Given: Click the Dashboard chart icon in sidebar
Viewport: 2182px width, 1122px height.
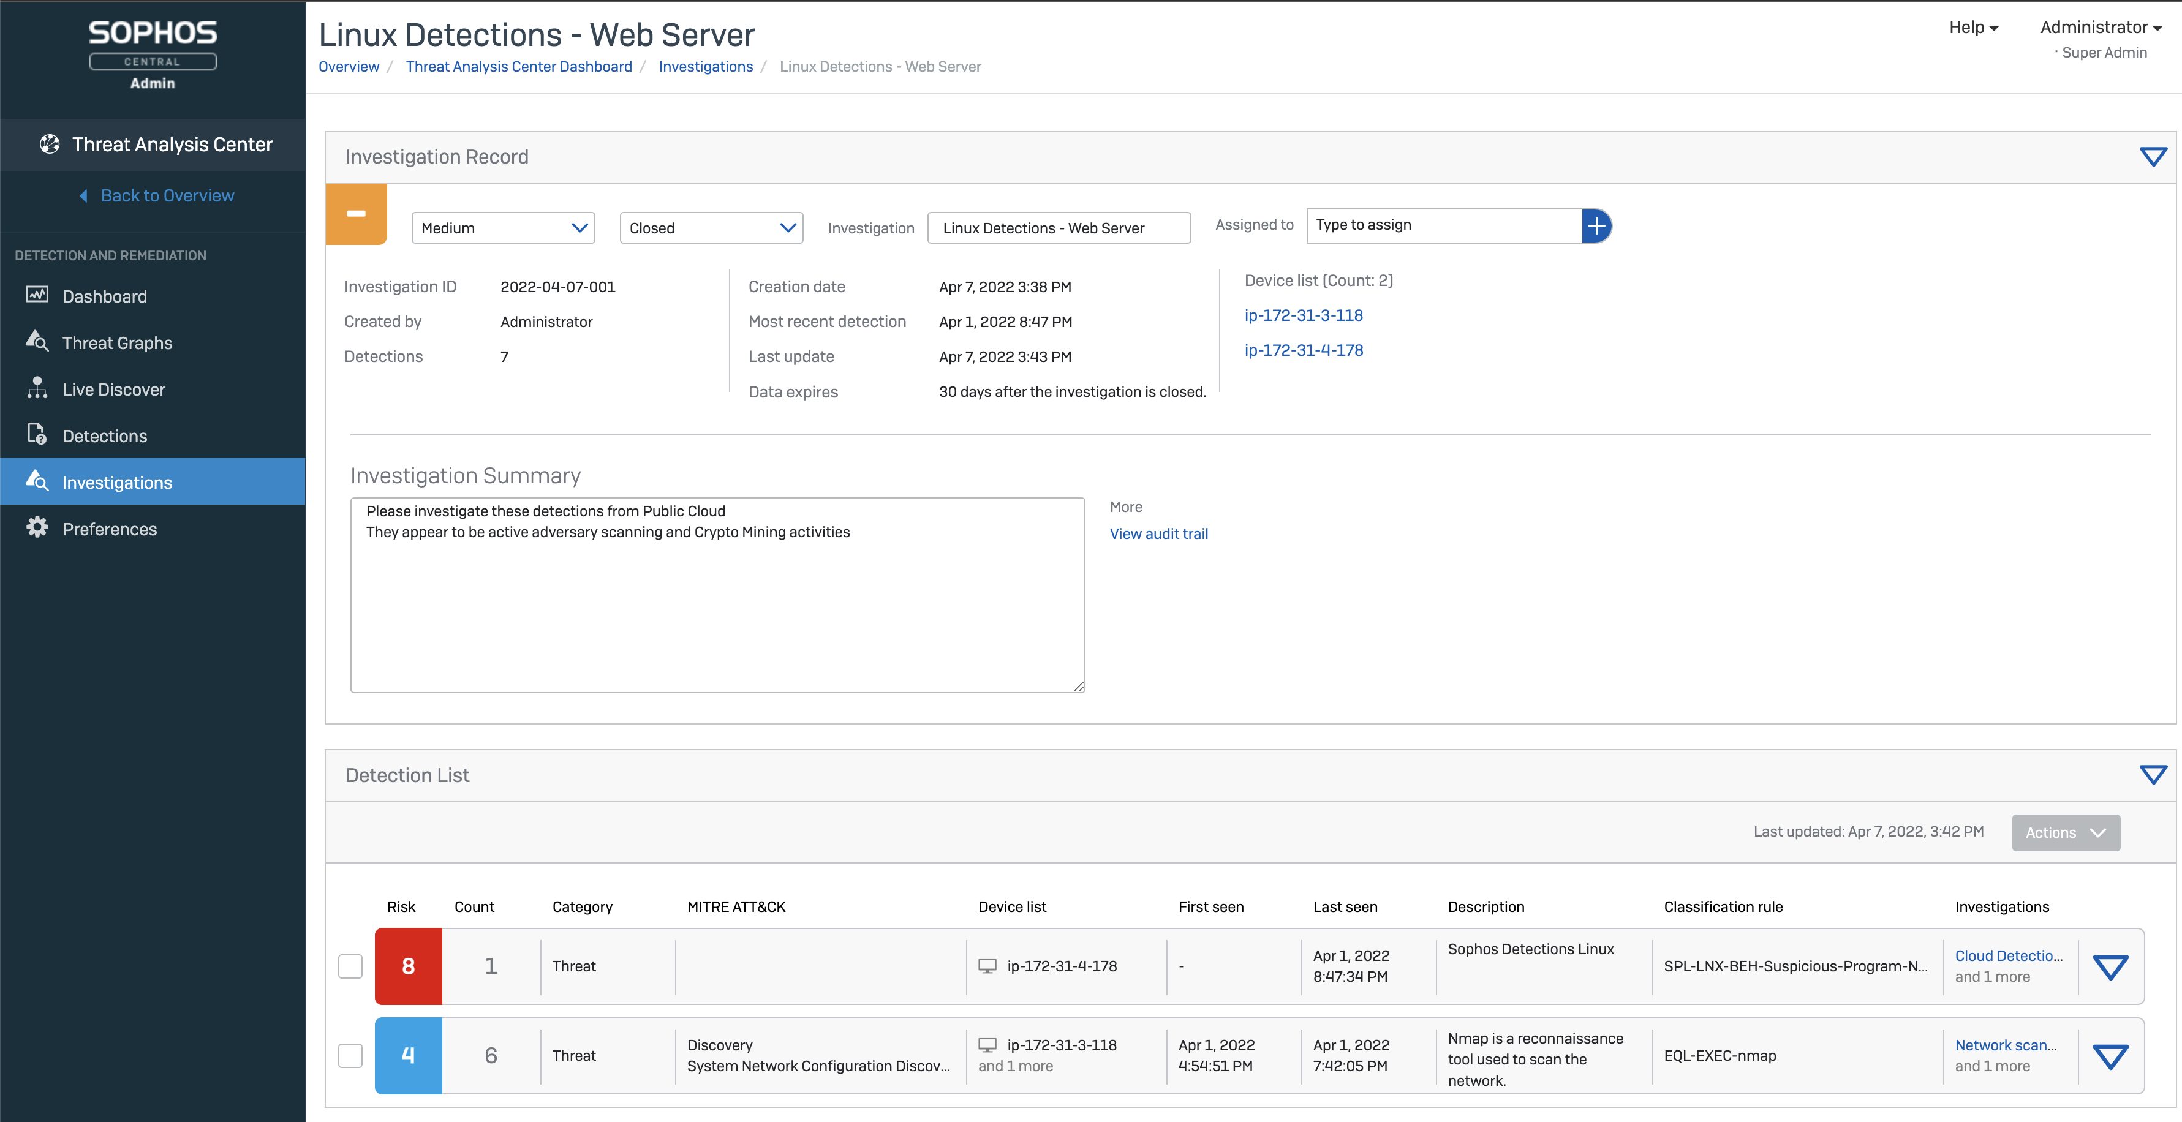Looking at the screenshot, I should tap(36, 295).
